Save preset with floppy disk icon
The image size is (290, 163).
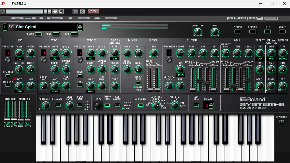[x=61, y=11]
